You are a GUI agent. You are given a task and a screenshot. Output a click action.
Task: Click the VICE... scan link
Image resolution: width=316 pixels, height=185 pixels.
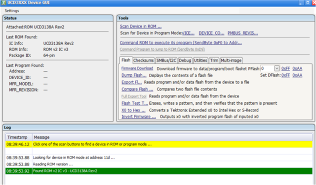click(188, 33)
